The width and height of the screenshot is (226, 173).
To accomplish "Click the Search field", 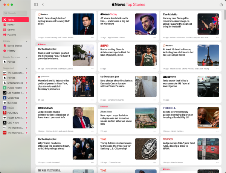I will click(x=15, y=13).
